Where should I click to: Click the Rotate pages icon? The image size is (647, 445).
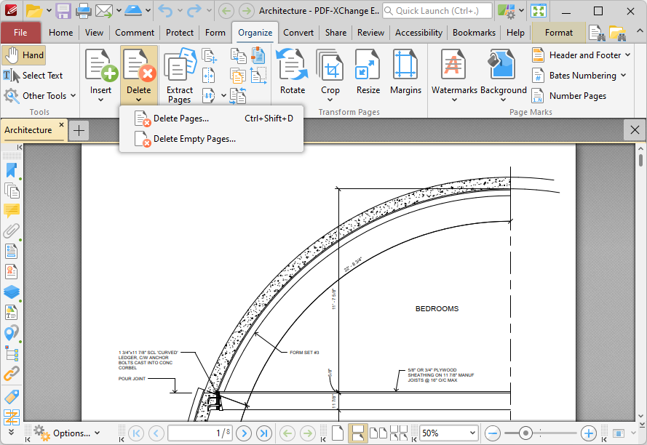(x=293, y=64)
